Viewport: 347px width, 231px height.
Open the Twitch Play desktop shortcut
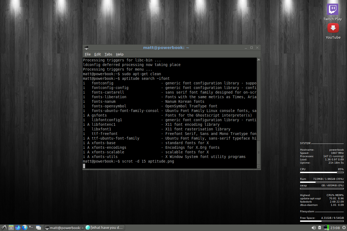tap(332, 10)
